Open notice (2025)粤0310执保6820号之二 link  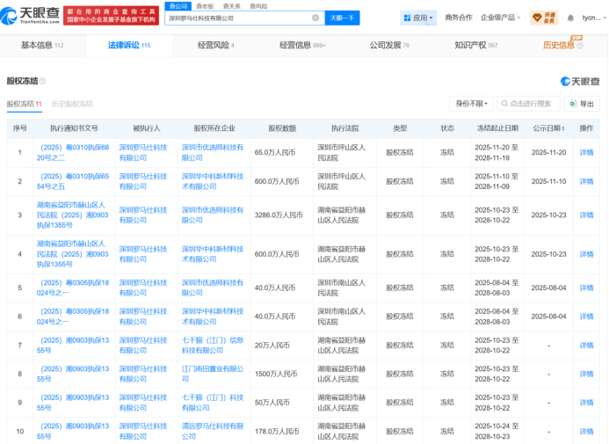click(x=73, y=153)
